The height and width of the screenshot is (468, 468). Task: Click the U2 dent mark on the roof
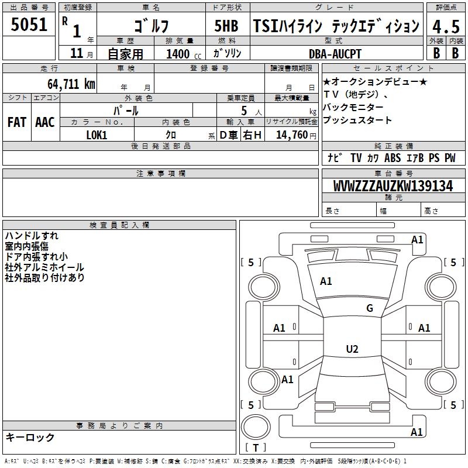352,349
